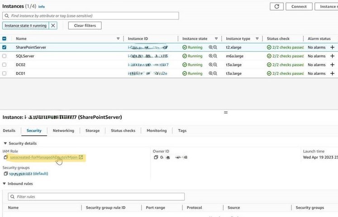This screenshot has width=338, height=217.
Task: Click the Clear filters button
Action: [x=85, y=26]
